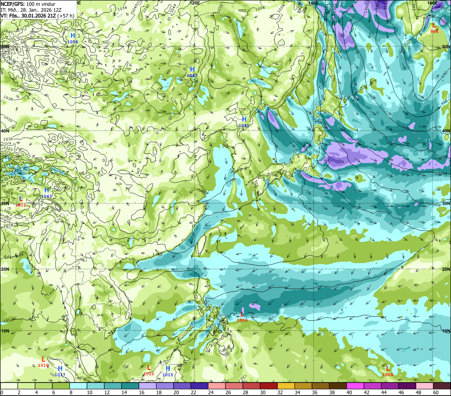Viewport: 451px width, 396px height.
Task: Select the low pressure marker L 1008
Action: pyautogui.click(x=388, y=371)
